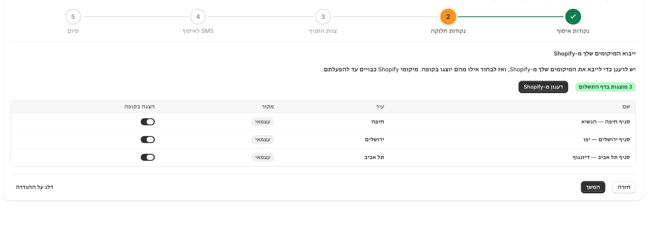This screenshot has height=233, width=652.
Task: Click the עצמאי source badge in Haifa row
Action: tap(263, 122)
